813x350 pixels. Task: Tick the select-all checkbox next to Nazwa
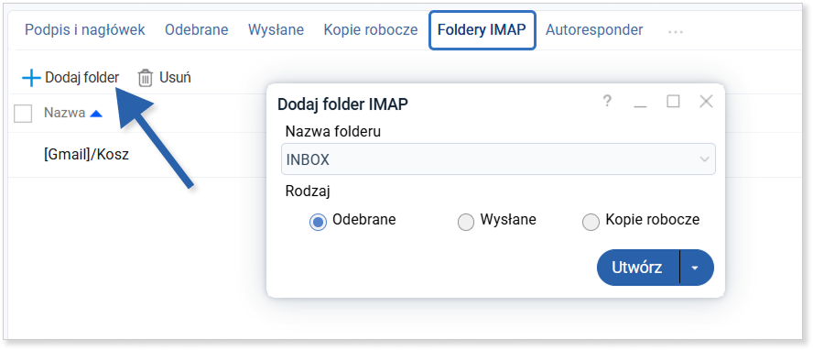pos(23,114)
